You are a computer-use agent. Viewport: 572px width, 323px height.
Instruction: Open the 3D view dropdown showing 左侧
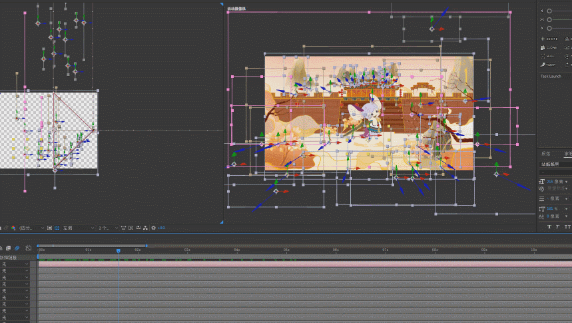tap(79, 228)
